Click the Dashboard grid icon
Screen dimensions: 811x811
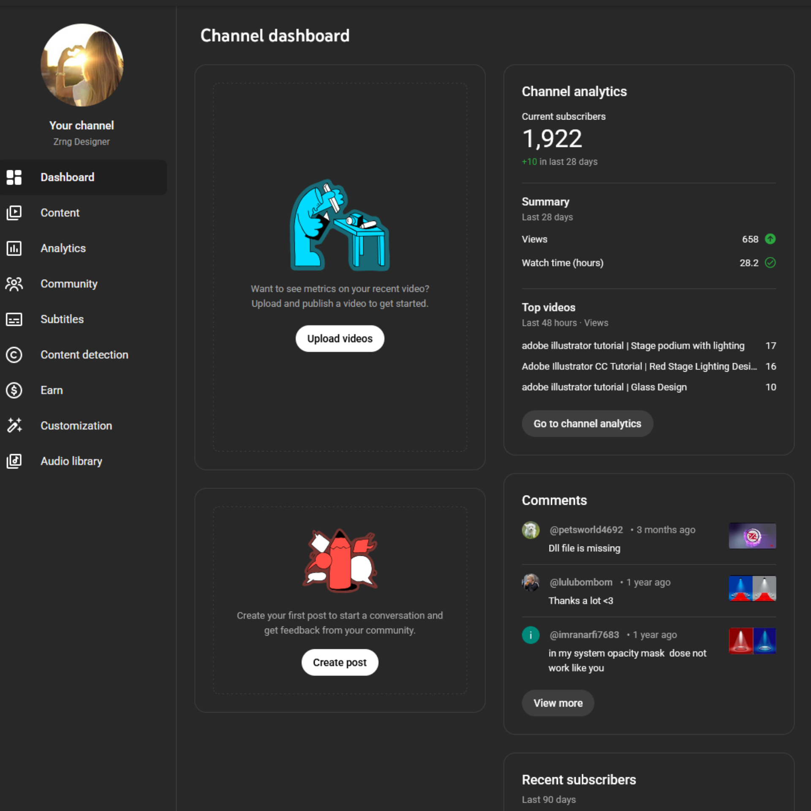pos(14,177)
